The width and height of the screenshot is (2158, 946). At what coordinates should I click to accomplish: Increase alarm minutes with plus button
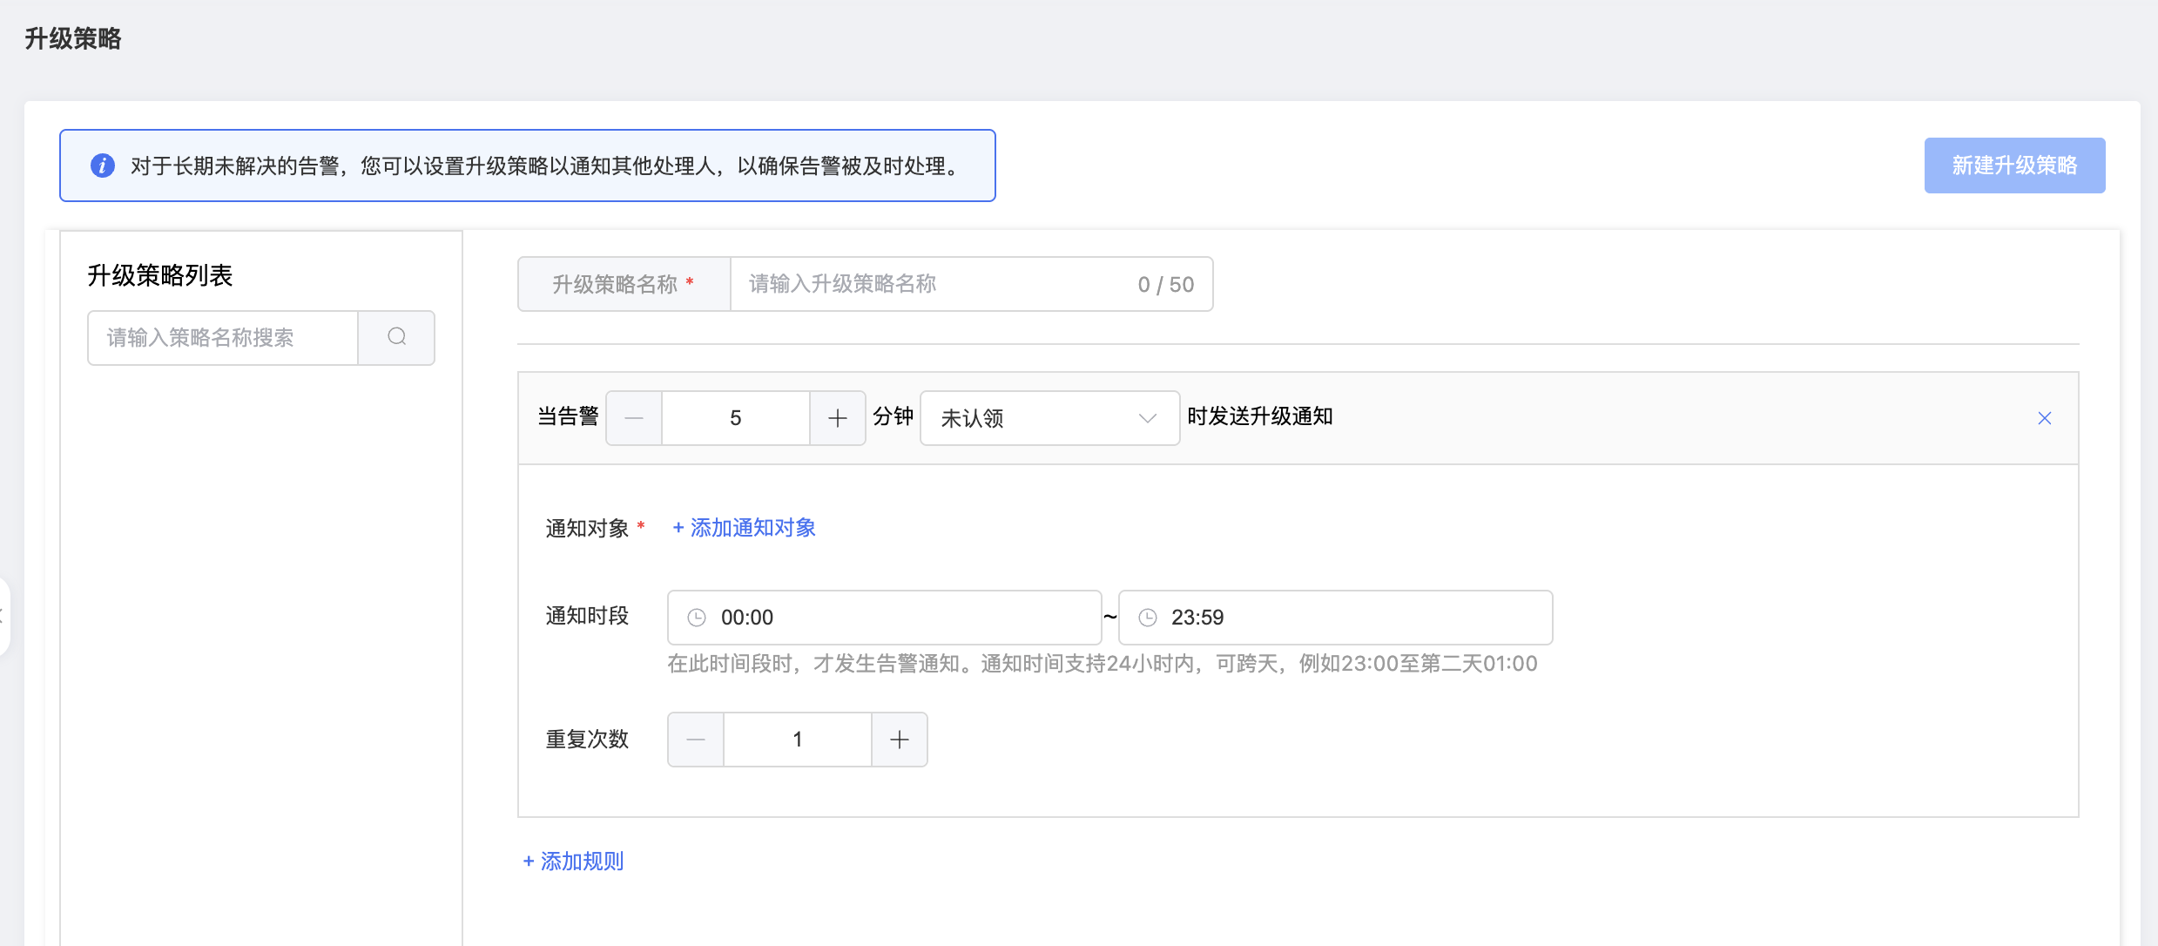pos(837,418)
